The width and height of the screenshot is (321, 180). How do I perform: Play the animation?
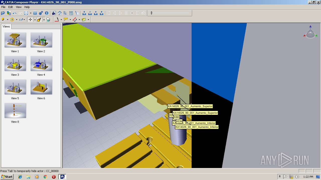120,13
